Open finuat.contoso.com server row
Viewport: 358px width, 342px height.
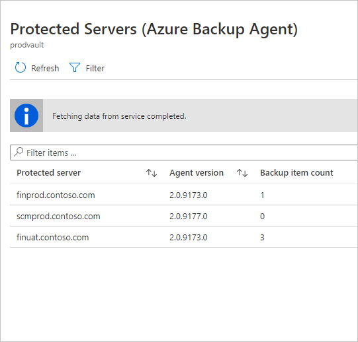(184, 237)
